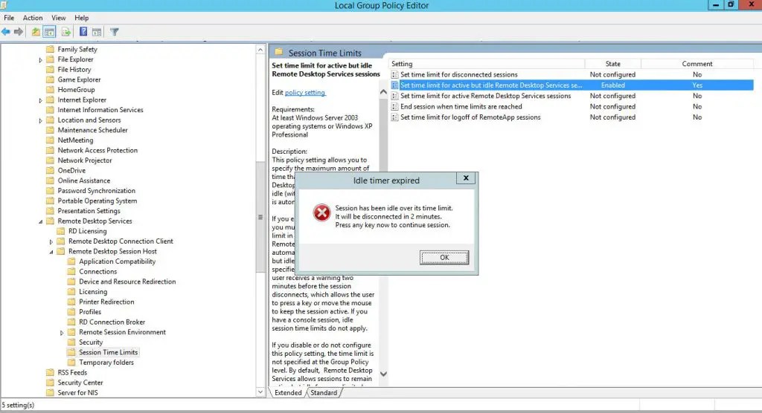Select RD Licensing in the tree
762x413 pixels.
point(88,232)
